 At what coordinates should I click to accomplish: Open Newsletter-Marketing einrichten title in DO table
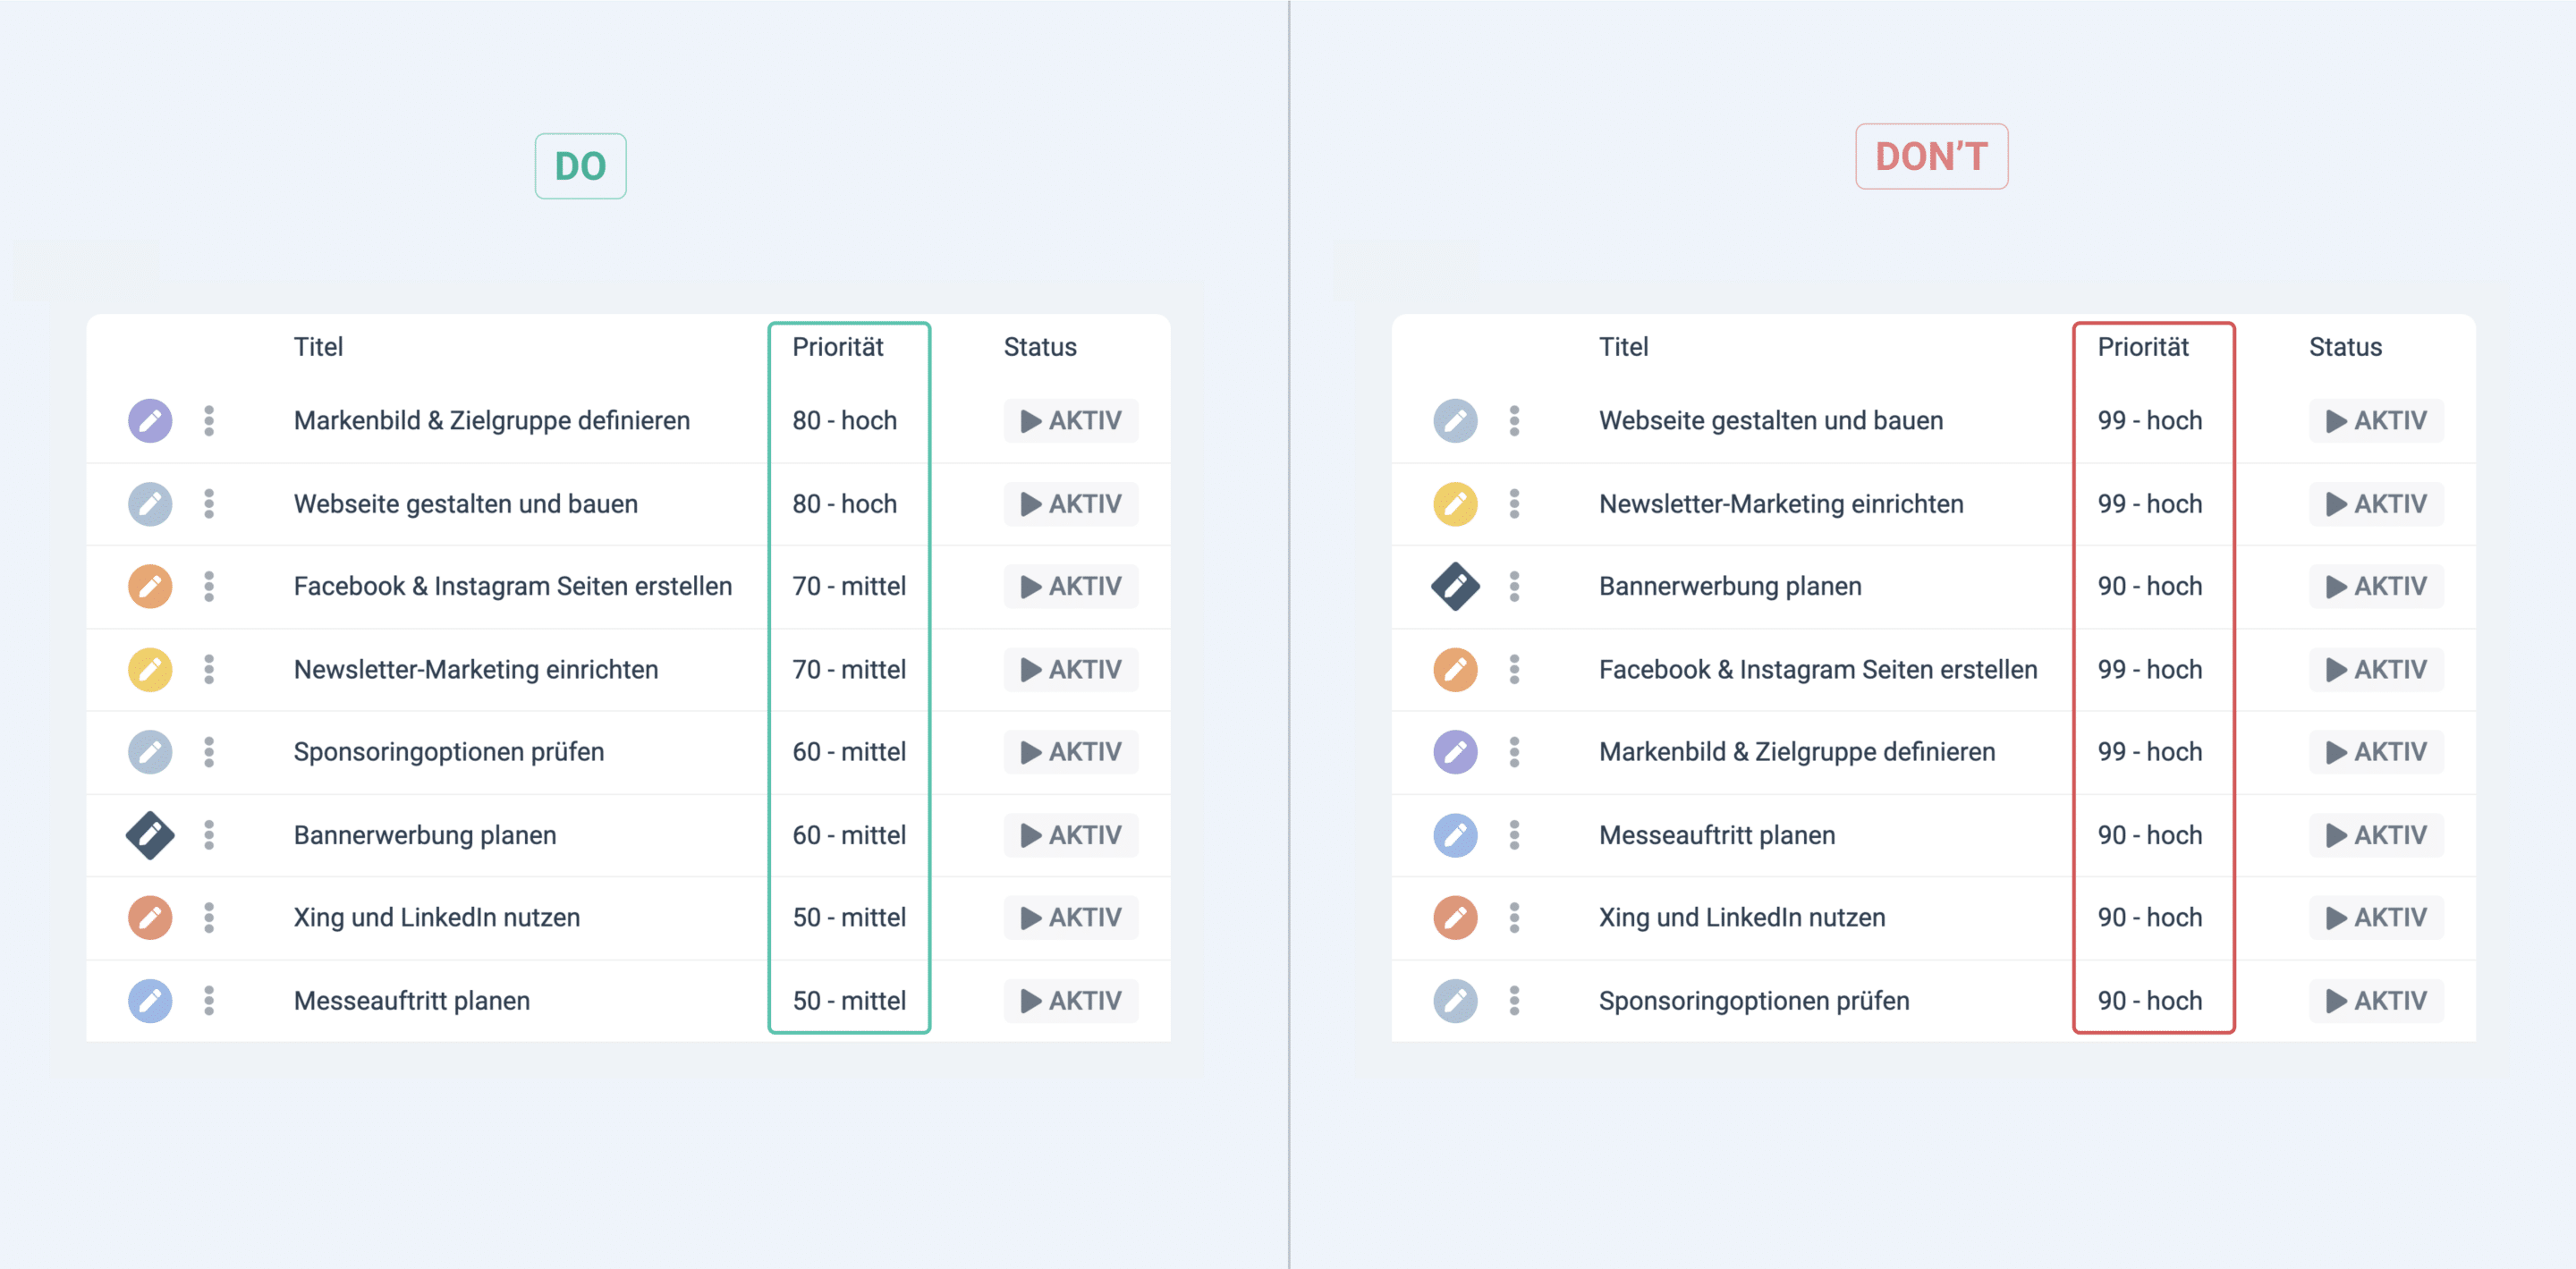pos(476,669)
